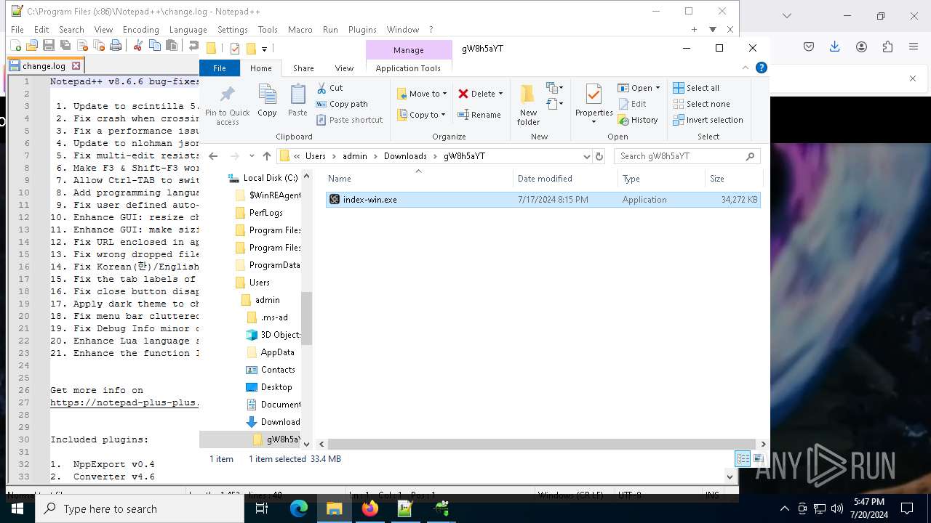
Task: Click Firefox account icon
Action: pyautogui.click(x=861, y=46)
